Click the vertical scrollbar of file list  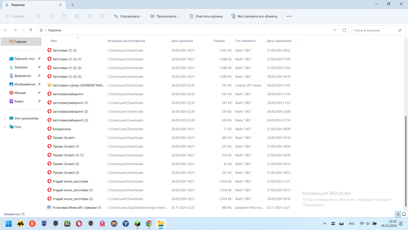(406, 161)
